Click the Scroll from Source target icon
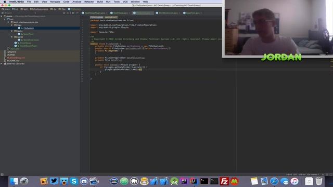This screenshot has width=333, height=187. pos(64,13)
